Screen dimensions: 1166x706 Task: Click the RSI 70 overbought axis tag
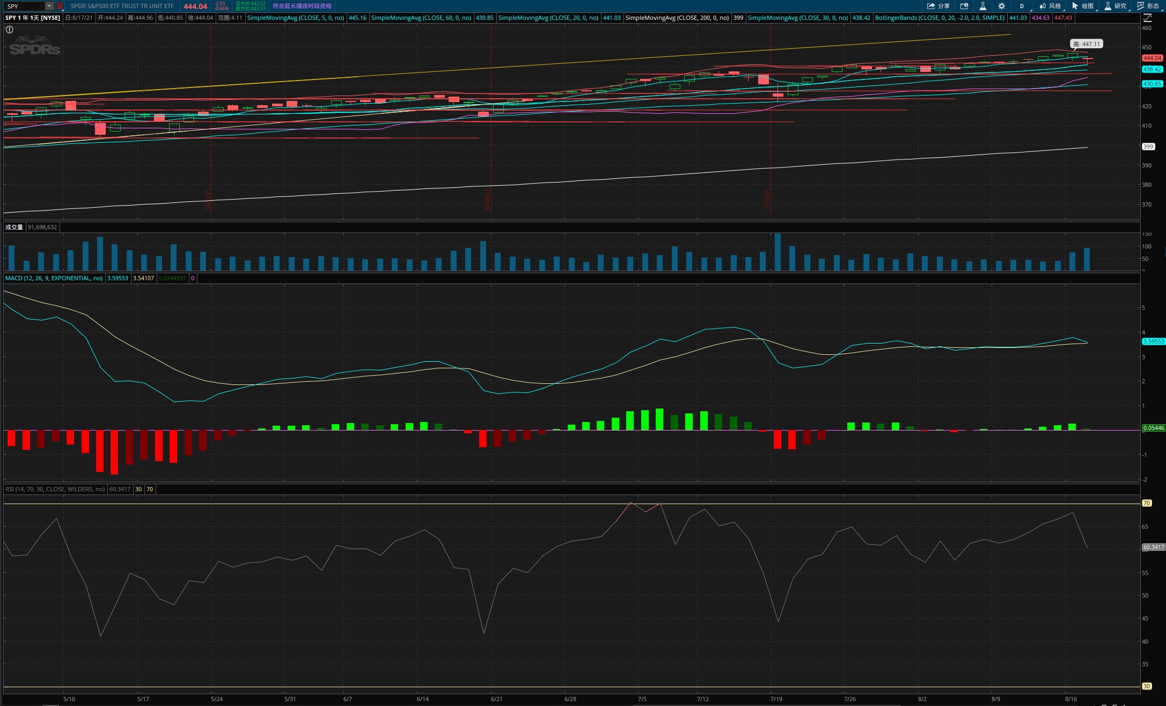[x=1147, y=503]
